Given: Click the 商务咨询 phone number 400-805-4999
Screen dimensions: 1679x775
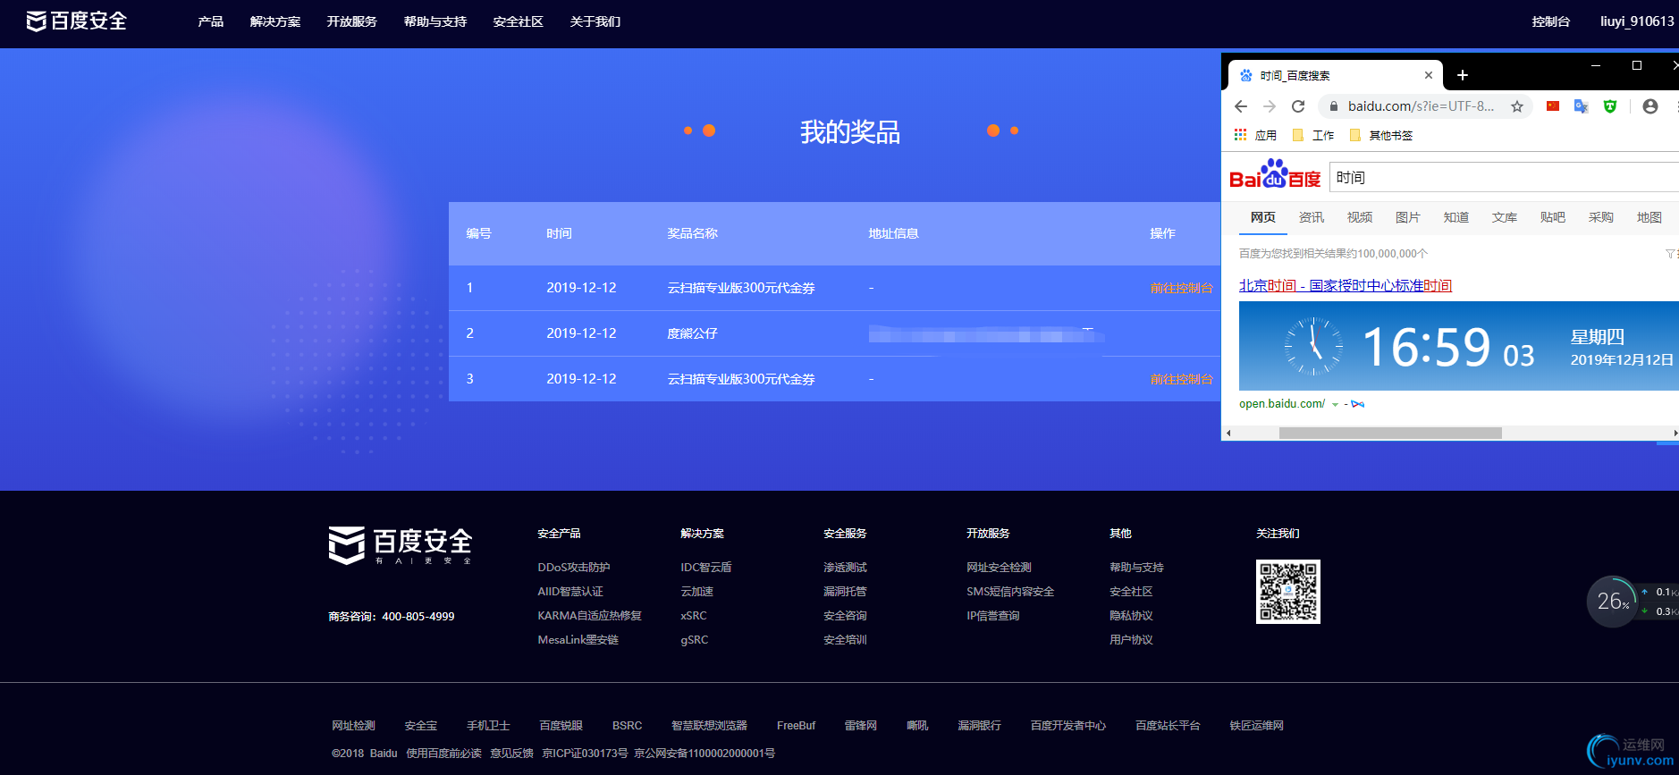Looking at the screenshot, I should click(x=418, y=617).
